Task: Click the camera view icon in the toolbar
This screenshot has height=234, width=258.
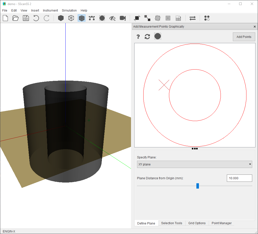Action: click(x=123, y=18)
